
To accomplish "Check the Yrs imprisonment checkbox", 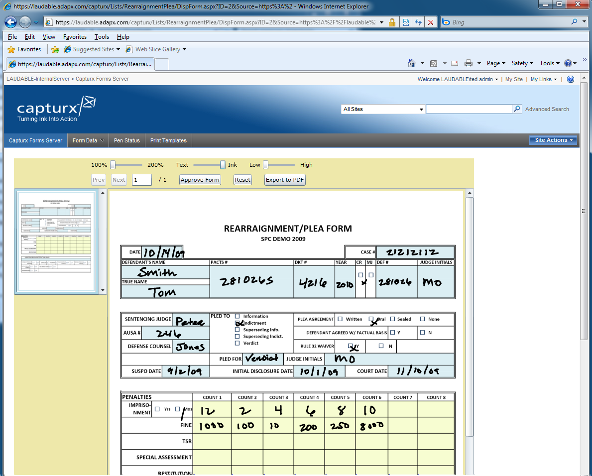I will point(157,409).
